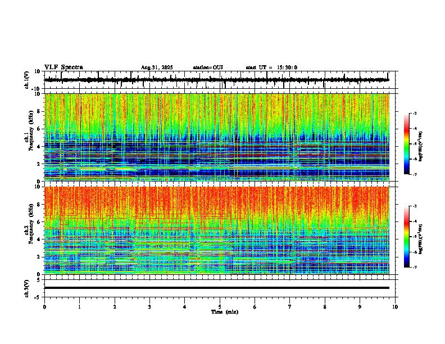This screenshot has width=445, height=344.
Task: Click time axis tick label '10'
Action: point(395,307)
